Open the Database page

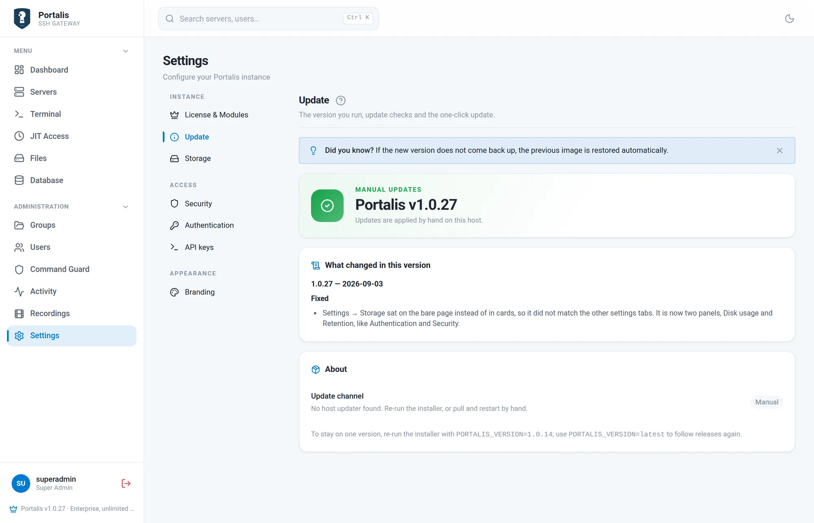coord(72,180)
